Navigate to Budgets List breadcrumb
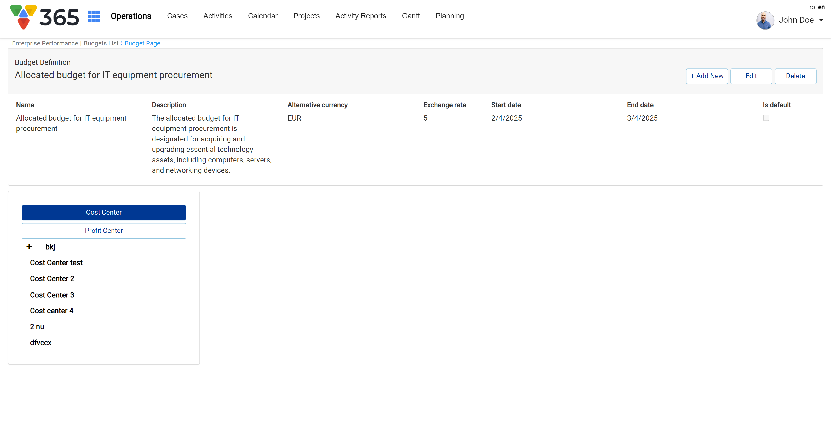Viewport: 831px width, 435px height. coord(101,43)
